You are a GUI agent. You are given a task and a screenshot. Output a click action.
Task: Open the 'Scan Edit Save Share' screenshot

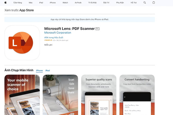[x=60, y=95]
